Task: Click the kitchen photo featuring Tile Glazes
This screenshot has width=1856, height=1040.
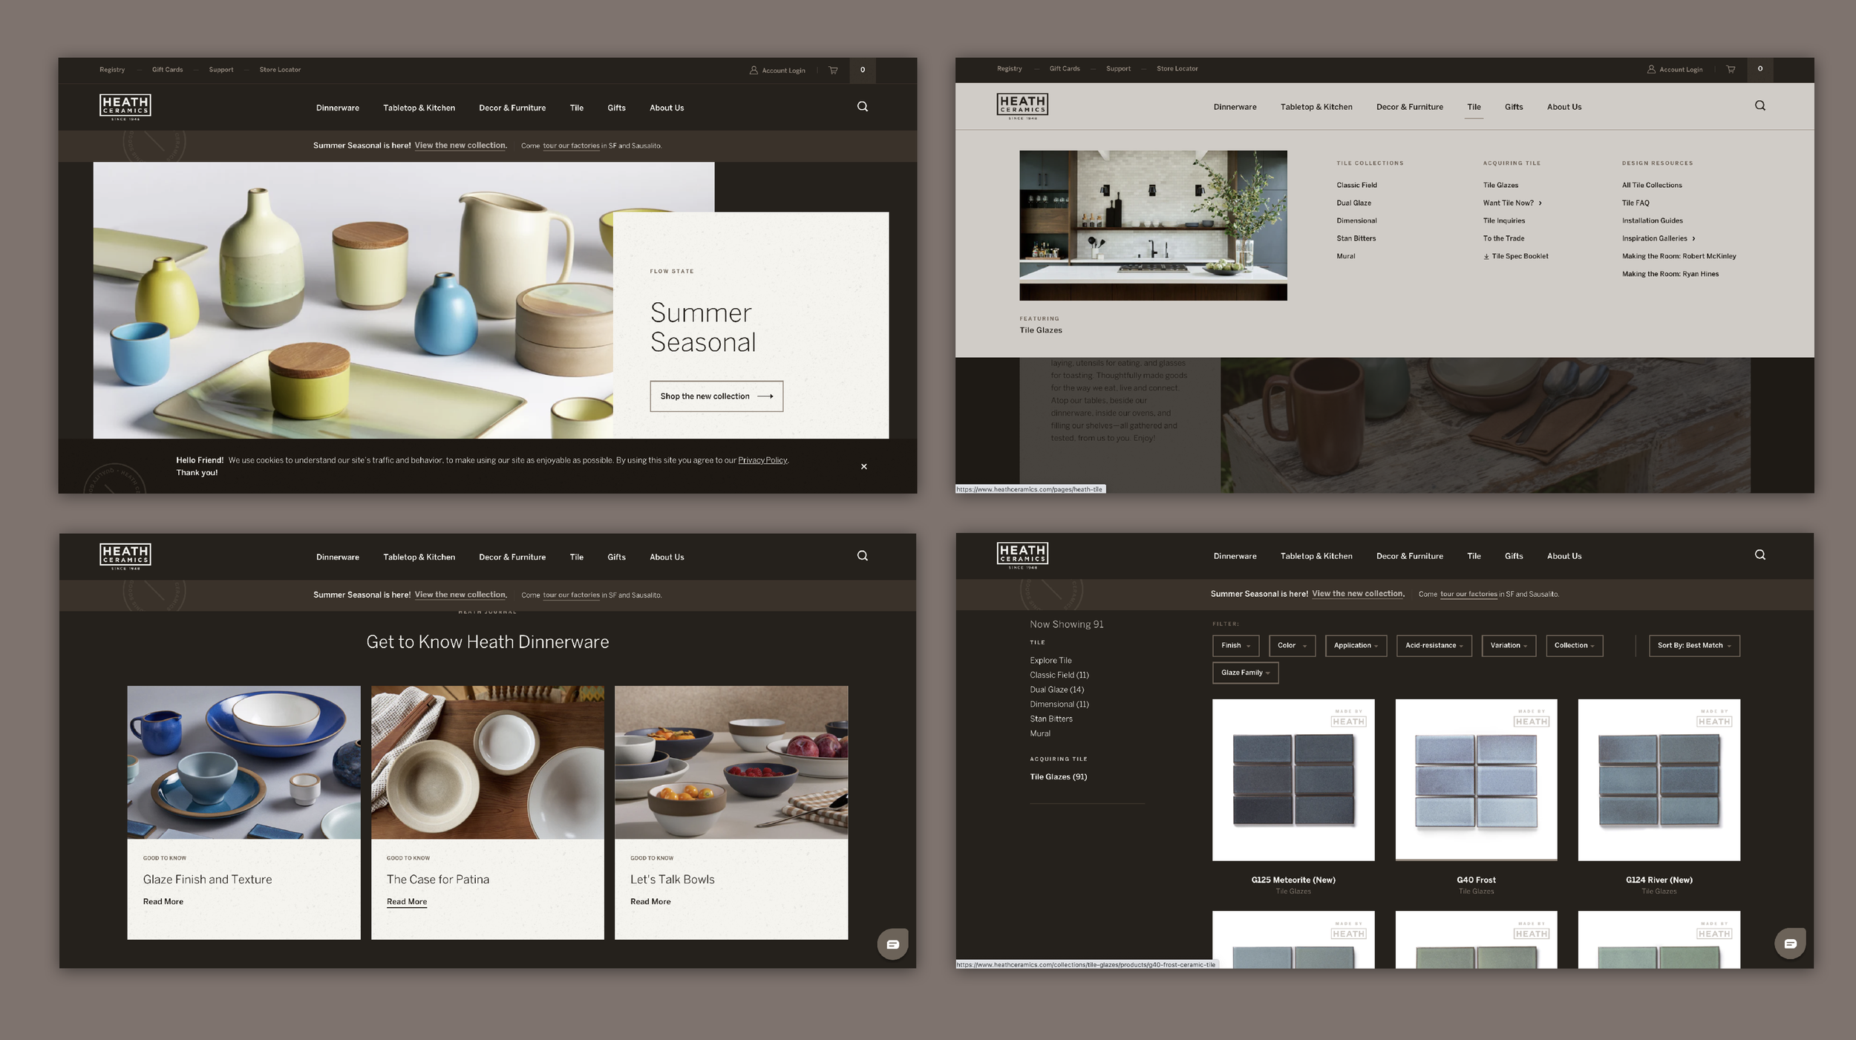Action: (1152, 225)
